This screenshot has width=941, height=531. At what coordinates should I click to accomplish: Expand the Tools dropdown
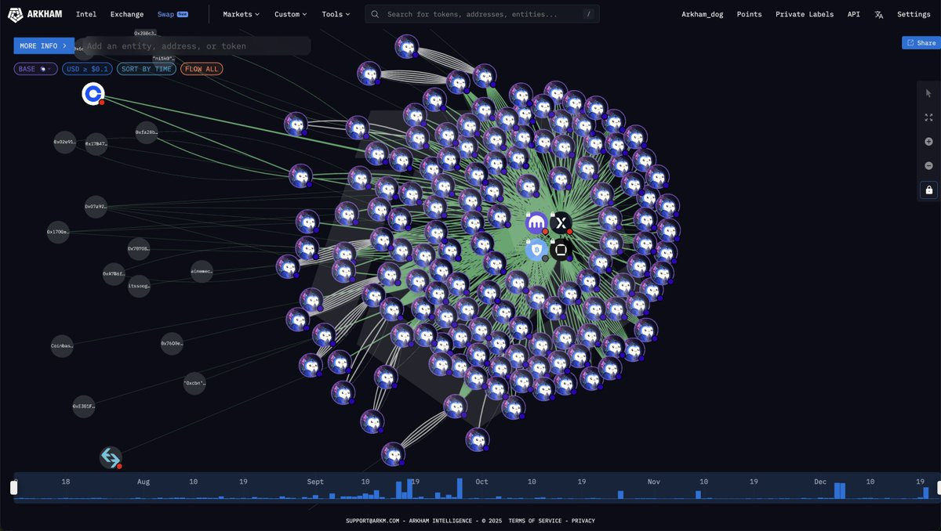tap(336, 14)
